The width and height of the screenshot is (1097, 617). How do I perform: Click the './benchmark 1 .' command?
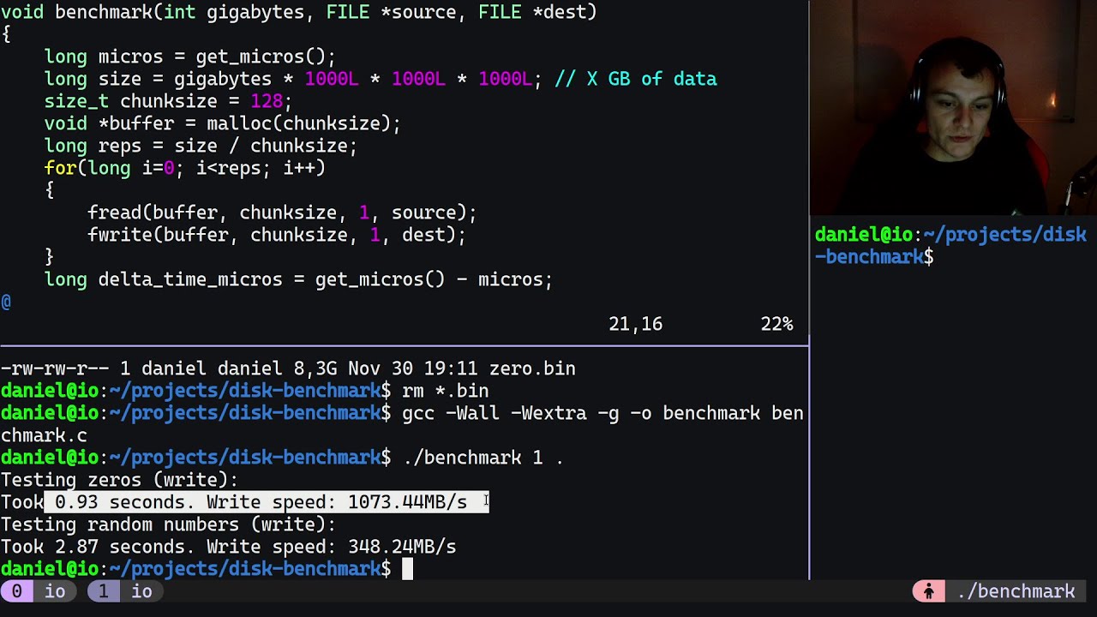[483, 458]
